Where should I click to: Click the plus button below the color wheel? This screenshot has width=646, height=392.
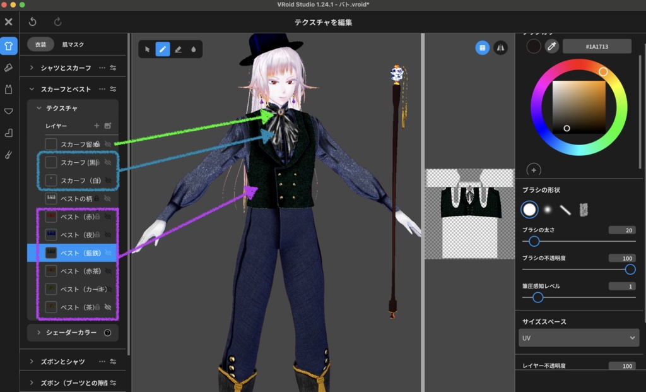pos(534,170)
